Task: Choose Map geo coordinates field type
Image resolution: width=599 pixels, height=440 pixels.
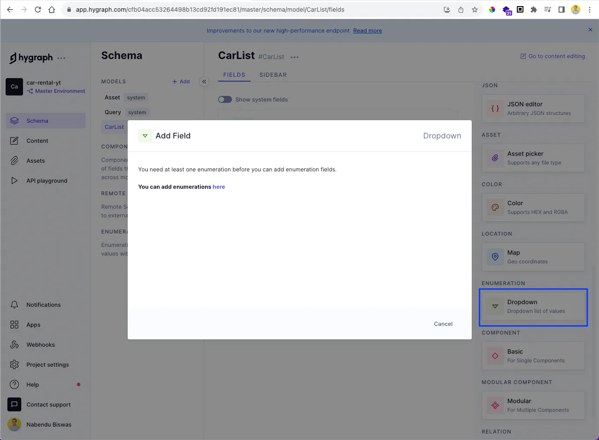Action: pos(533,257)
